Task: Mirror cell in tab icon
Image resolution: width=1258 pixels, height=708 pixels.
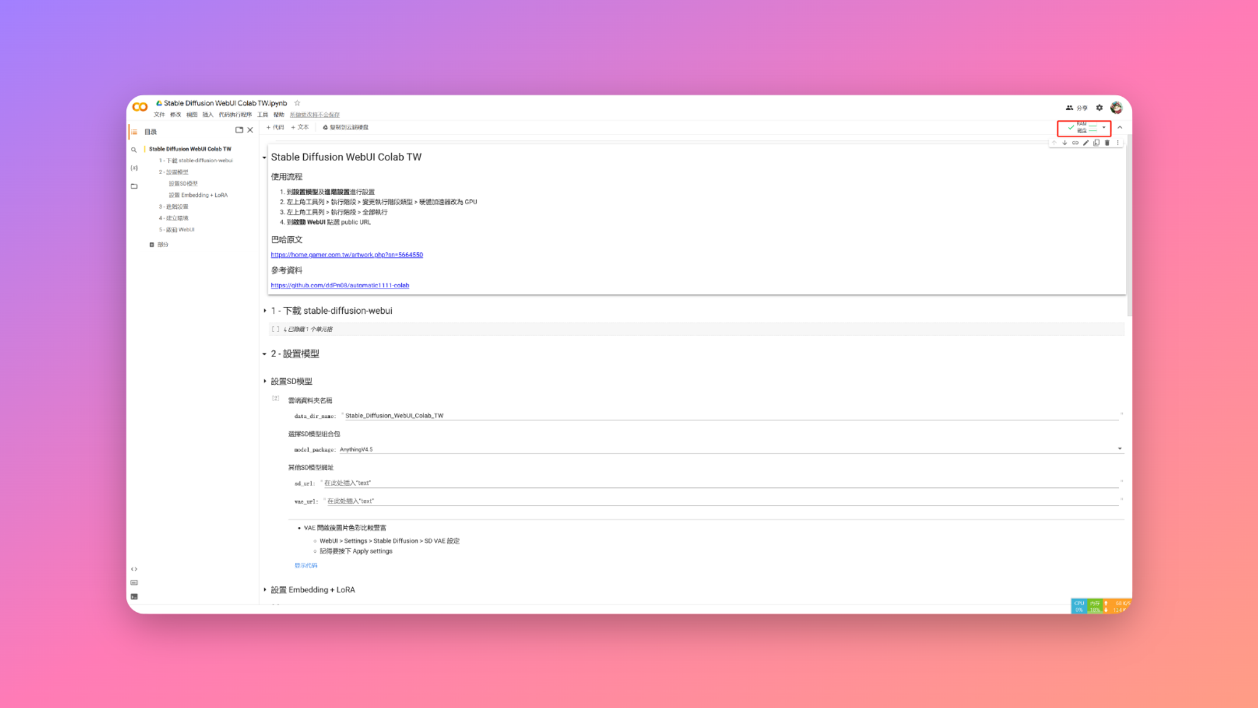Action: [x=1096, y=143]
